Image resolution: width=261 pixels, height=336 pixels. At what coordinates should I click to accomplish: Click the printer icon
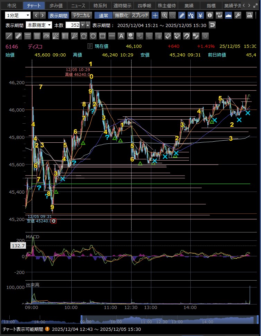(249, 15)
